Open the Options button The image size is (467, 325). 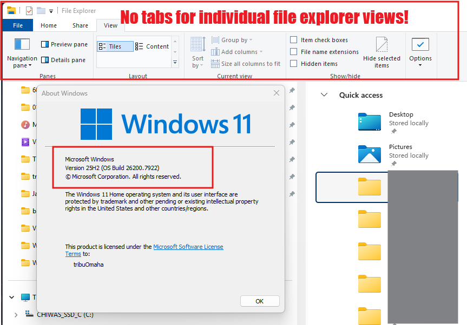[x=420, y=52]
